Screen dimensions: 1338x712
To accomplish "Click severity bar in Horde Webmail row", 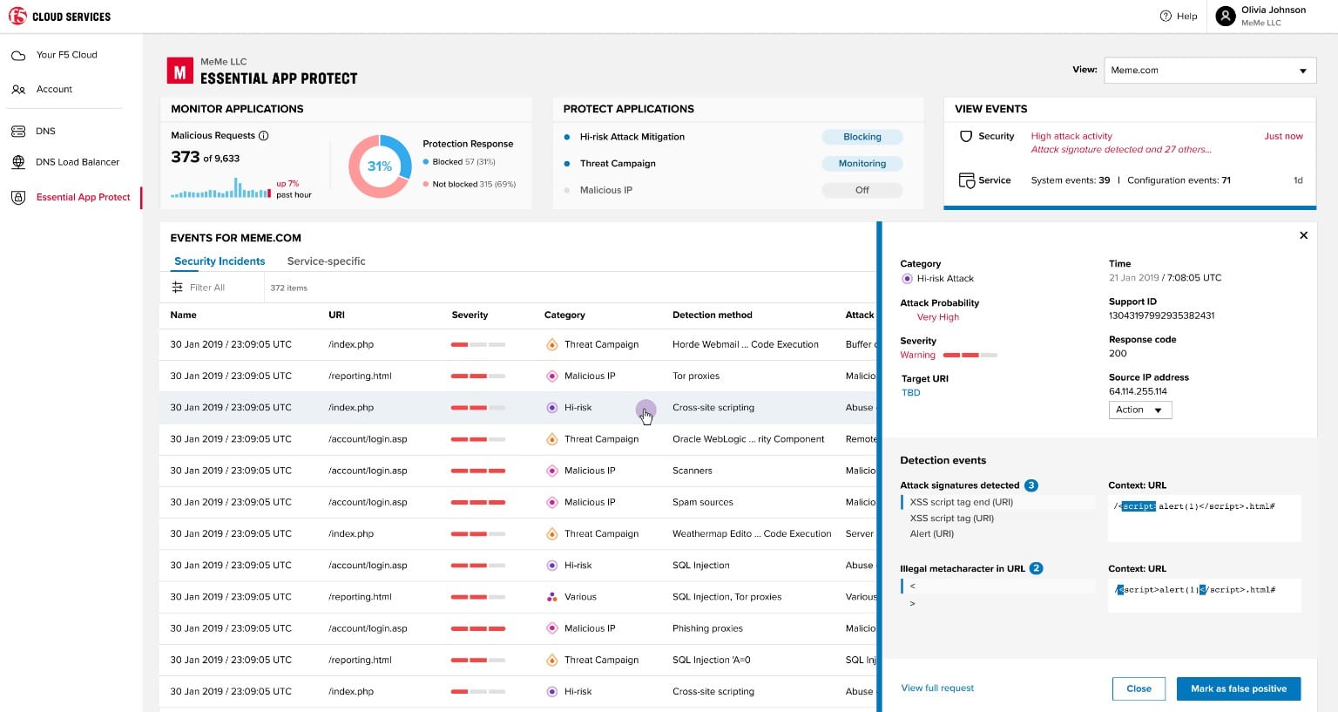I will coord(478,345).
